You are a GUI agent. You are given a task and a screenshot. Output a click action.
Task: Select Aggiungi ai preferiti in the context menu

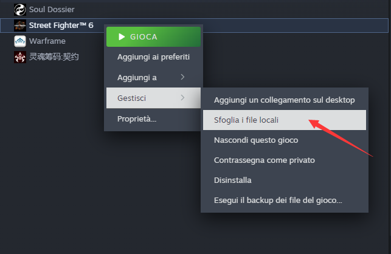[153, 57]
